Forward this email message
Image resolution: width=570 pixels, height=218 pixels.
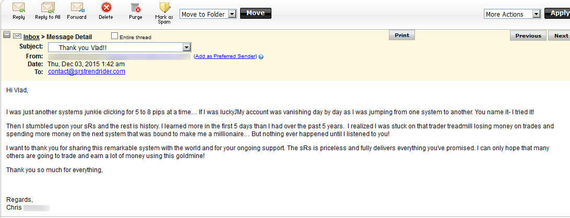77,8
